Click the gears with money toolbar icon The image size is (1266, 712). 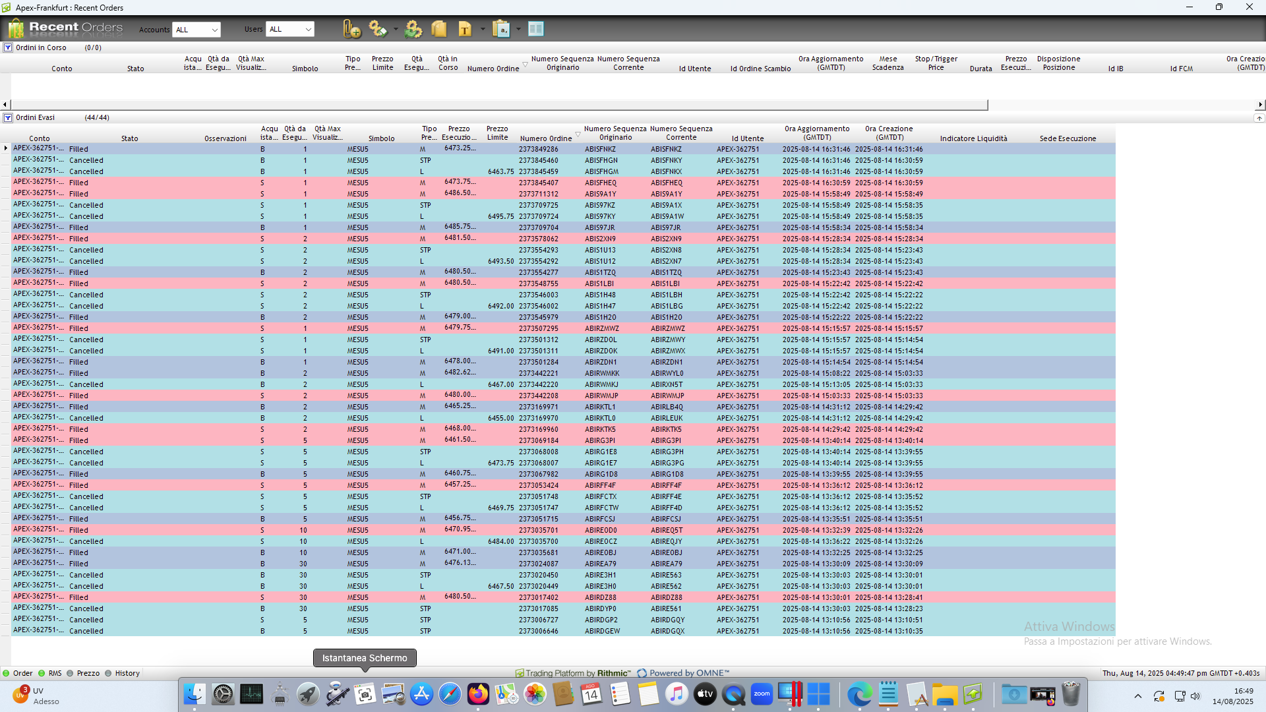coord(378,29)
